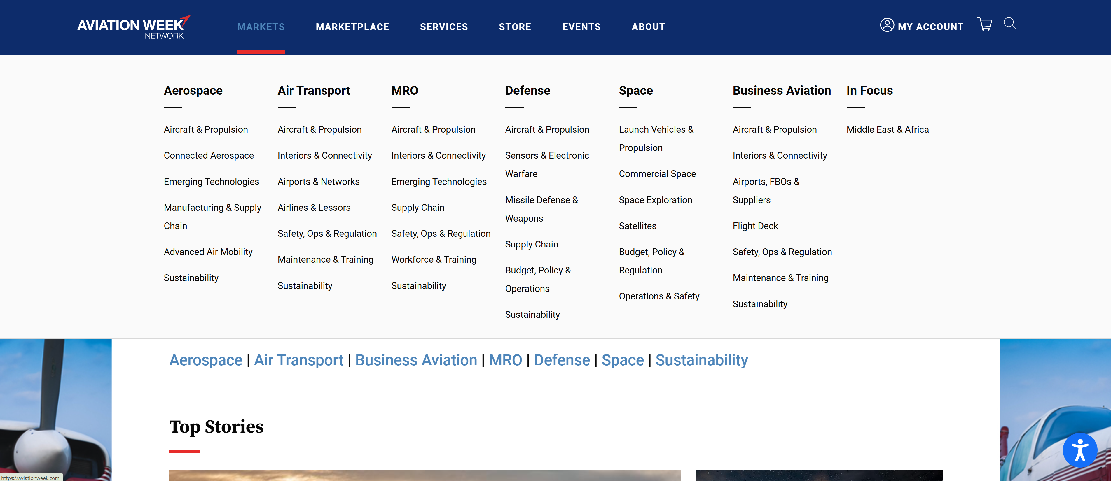Open Sustainability under Air Transport
This screenshot has height=481, width=1111.
pyautogui.click(x=305, y=286)
